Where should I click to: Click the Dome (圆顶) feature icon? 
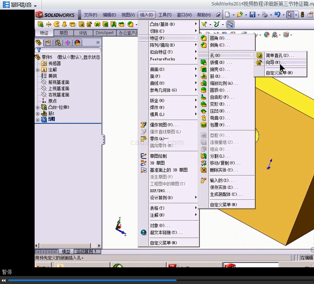[x=203, y=90]
